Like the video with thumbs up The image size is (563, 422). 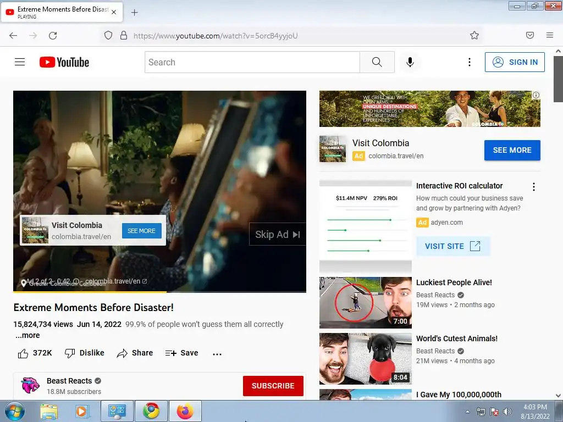coord(35,353)
